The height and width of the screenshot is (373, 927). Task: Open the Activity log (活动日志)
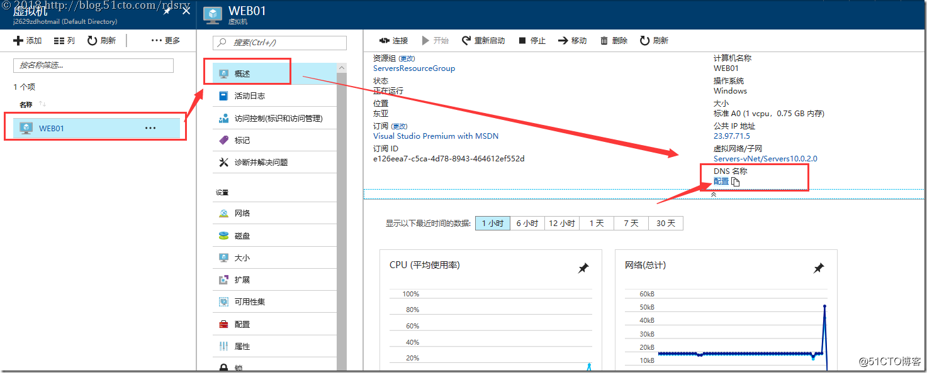click(x=274, y=96)
